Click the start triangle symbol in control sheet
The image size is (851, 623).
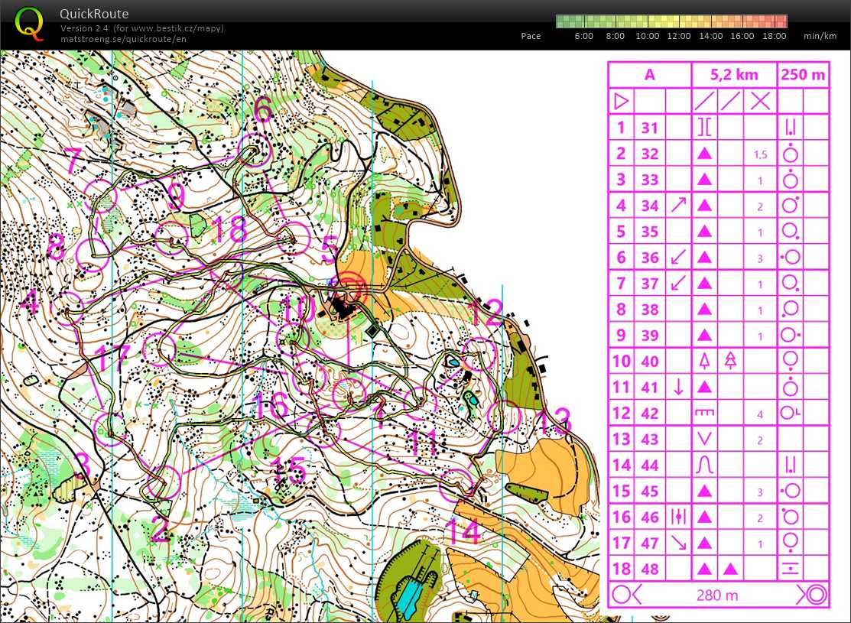621,101
